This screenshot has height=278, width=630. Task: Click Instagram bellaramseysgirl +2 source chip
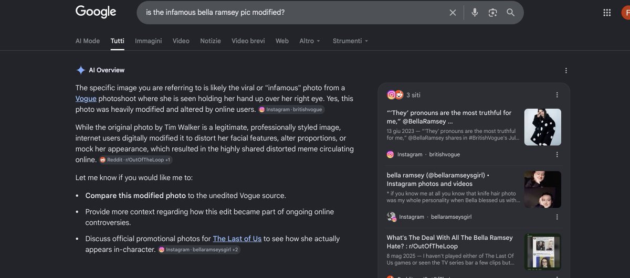[x=199, y=250]
